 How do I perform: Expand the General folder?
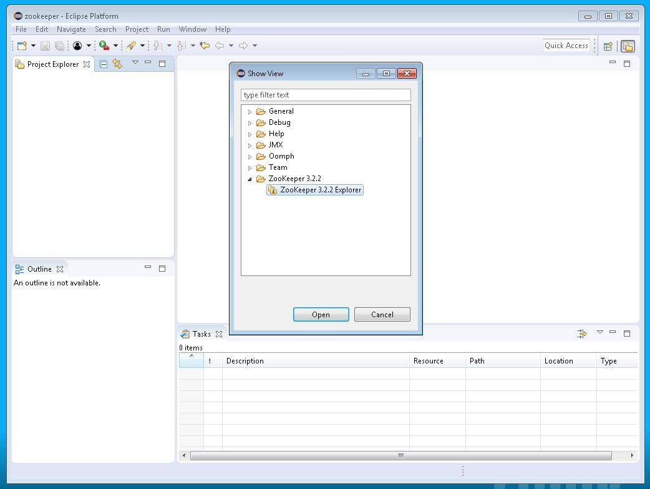pos(250,112)
